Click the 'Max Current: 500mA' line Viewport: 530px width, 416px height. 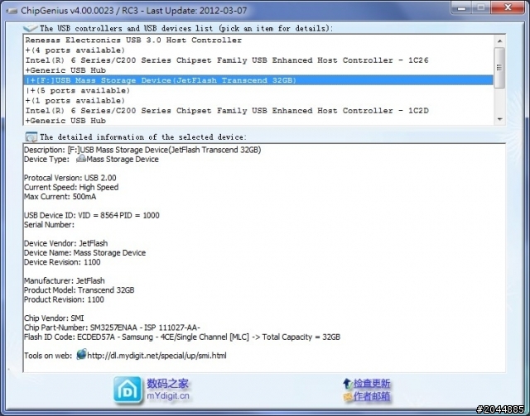(x=60, y=197)
